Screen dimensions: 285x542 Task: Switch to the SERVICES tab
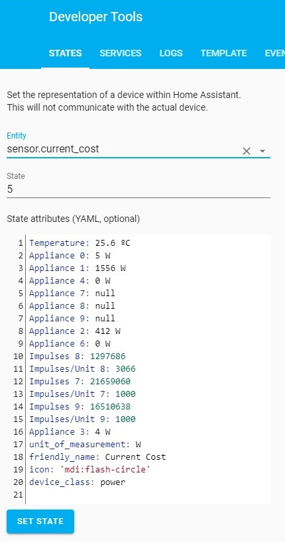[x=121, y=53]
